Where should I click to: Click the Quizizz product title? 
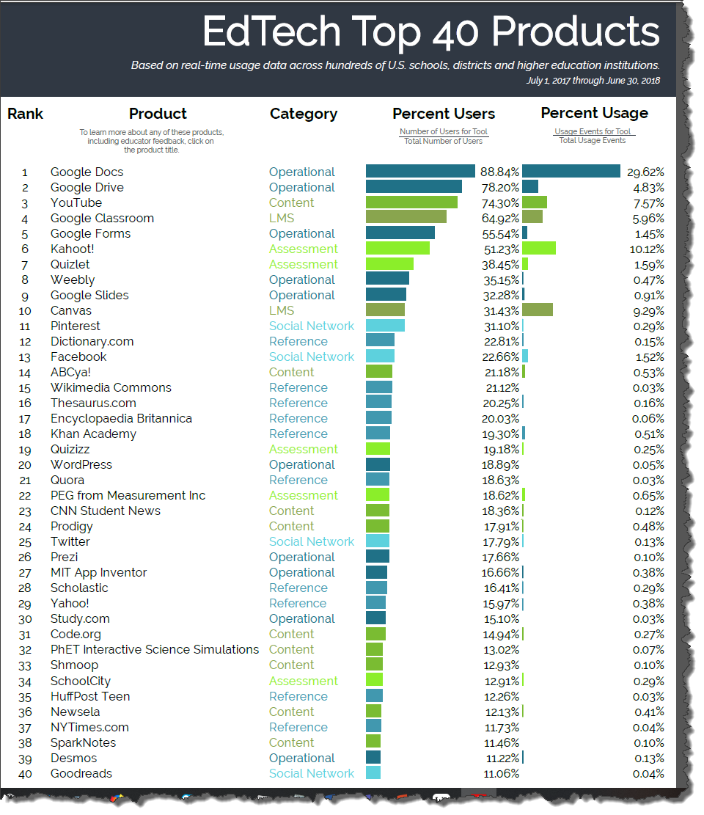[70, 450]
